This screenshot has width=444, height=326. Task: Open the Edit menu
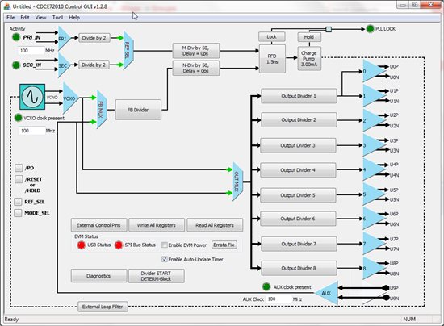tap(25, 18)
